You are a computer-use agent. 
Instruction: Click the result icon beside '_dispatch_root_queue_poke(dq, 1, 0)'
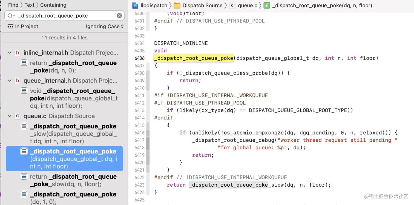[24, 194]
